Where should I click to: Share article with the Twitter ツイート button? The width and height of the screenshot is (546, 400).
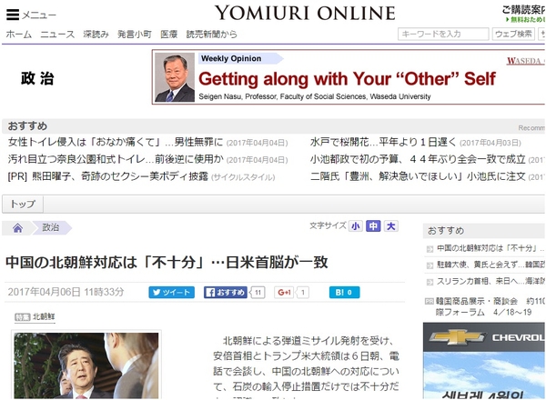tap(171, 292)
